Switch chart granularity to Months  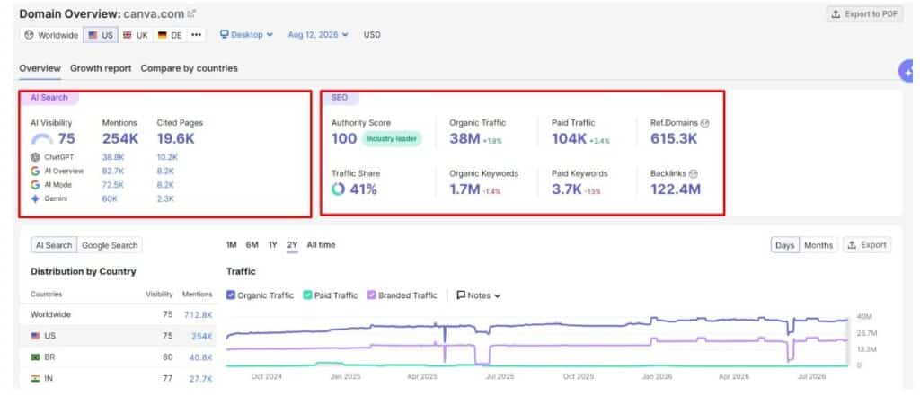(x=818, y=245)
